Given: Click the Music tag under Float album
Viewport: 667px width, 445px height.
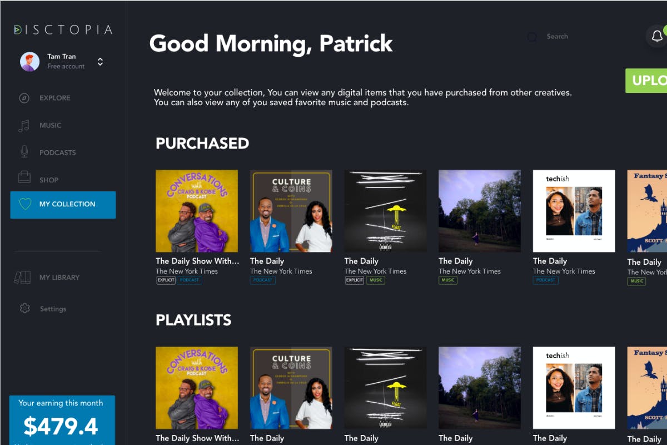Looking at the screenshot, I should [x=376, y=280].
